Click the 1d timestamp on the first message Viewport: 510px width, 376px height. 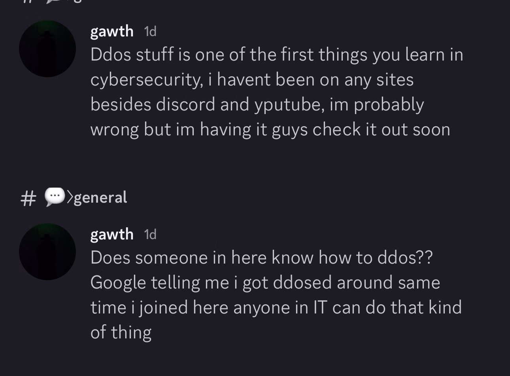[150, 32]
